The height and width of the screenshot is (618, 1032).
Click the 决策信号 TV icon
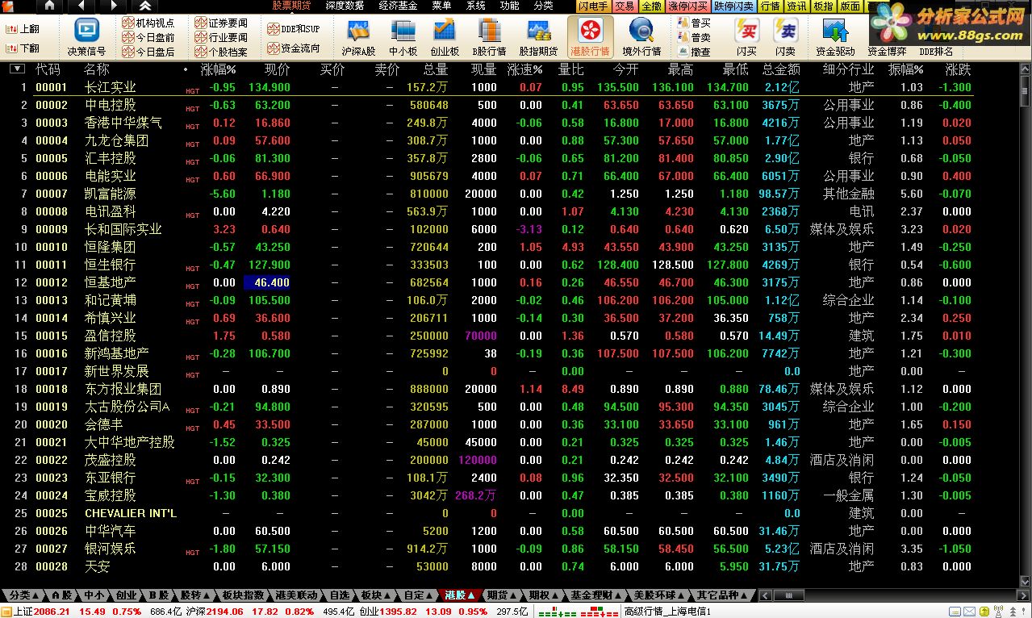(x=86, y=30)
